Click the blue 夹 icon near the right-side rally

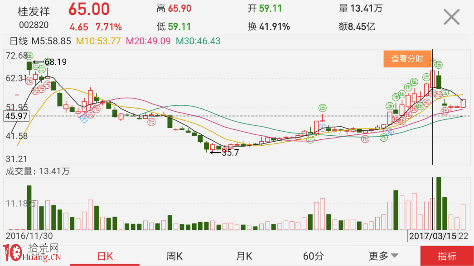(390, 132)
